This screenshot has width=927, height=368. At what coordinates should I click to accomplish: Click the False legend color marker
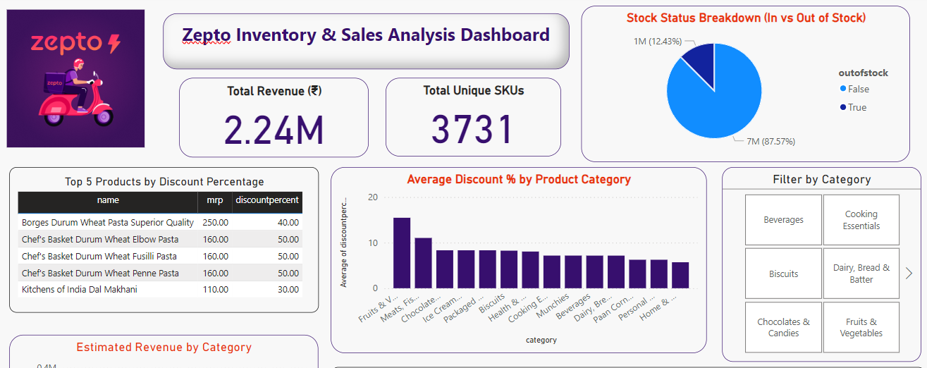click(843, 89)
